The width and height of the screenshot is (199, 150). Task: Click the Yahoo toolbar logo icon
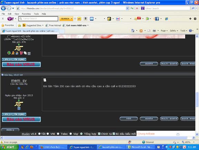click(10, 19)
